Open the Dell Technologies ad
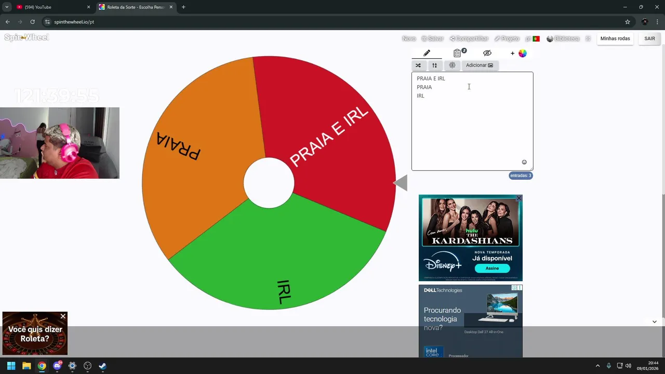Image resolution: width=665 pixels, height=374 pixels. tap(471, 321)
